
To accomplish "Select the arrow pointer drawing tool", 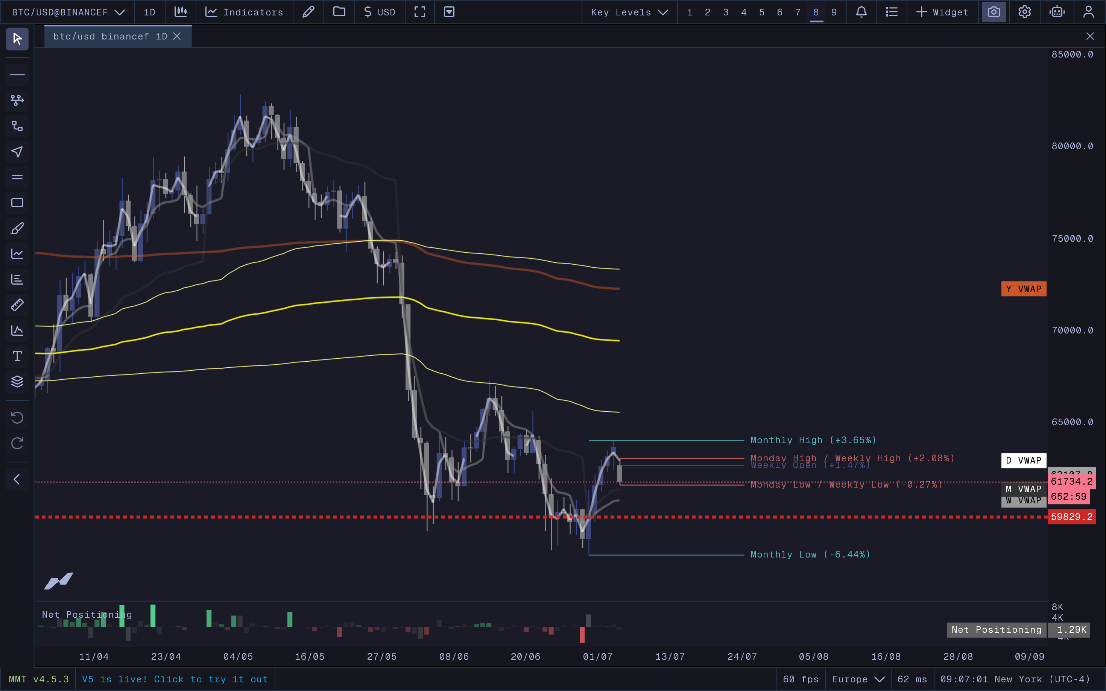I will point(17,151).
